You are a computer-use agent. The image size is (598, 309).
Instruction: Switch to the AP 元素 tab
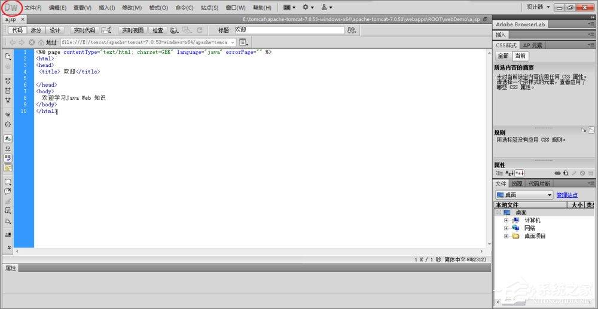click(x=532, y=45)
